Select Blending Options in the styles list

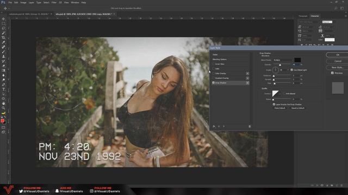[x=230, y=59]
